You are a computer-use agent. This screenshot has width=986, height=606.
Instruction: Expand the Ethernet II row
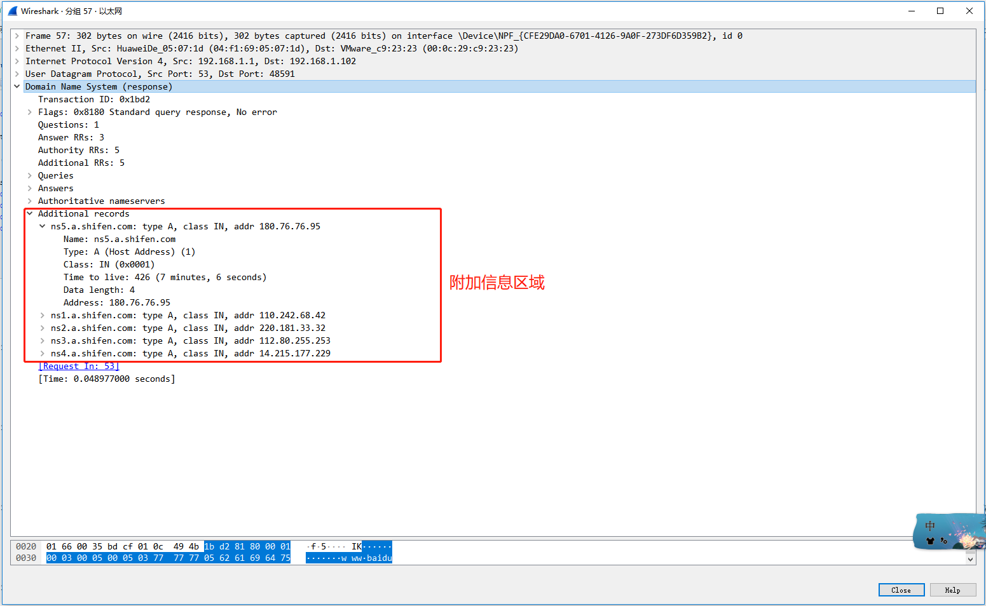coord(17,49)
